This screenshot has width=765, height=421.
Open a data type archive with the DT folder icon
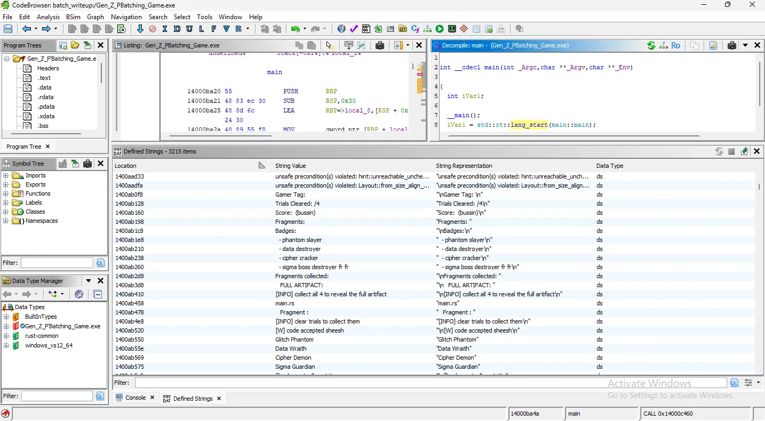point(402,29)
